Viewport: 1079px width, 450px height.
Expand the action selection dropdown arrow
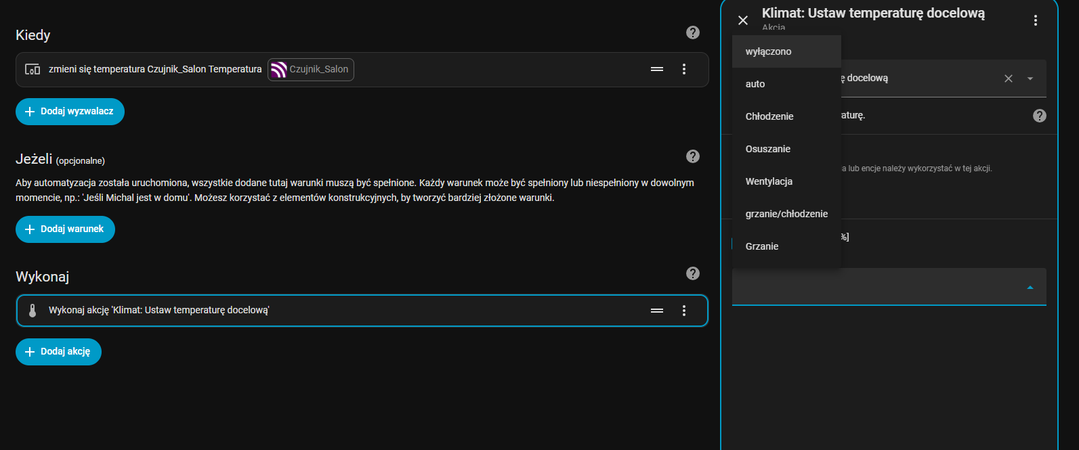pyautogui.click(x=1030, y=78)
